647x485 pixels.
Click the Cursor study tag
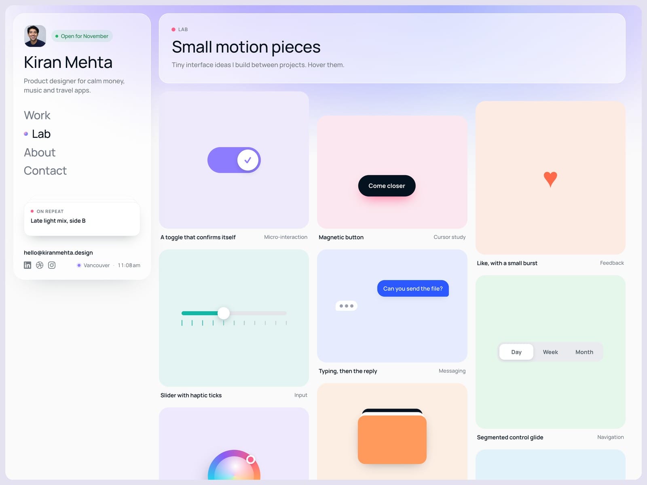(x=450, y=237)
